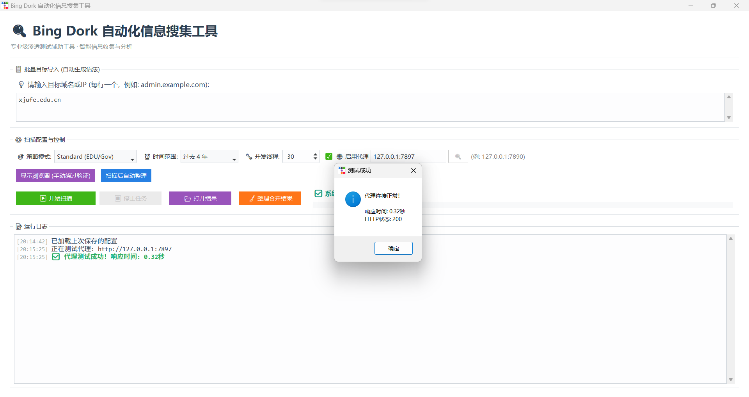749x397 pixels.
Task: Close the 测试成功 dialog with X
Action: click(x=414, y=170)
